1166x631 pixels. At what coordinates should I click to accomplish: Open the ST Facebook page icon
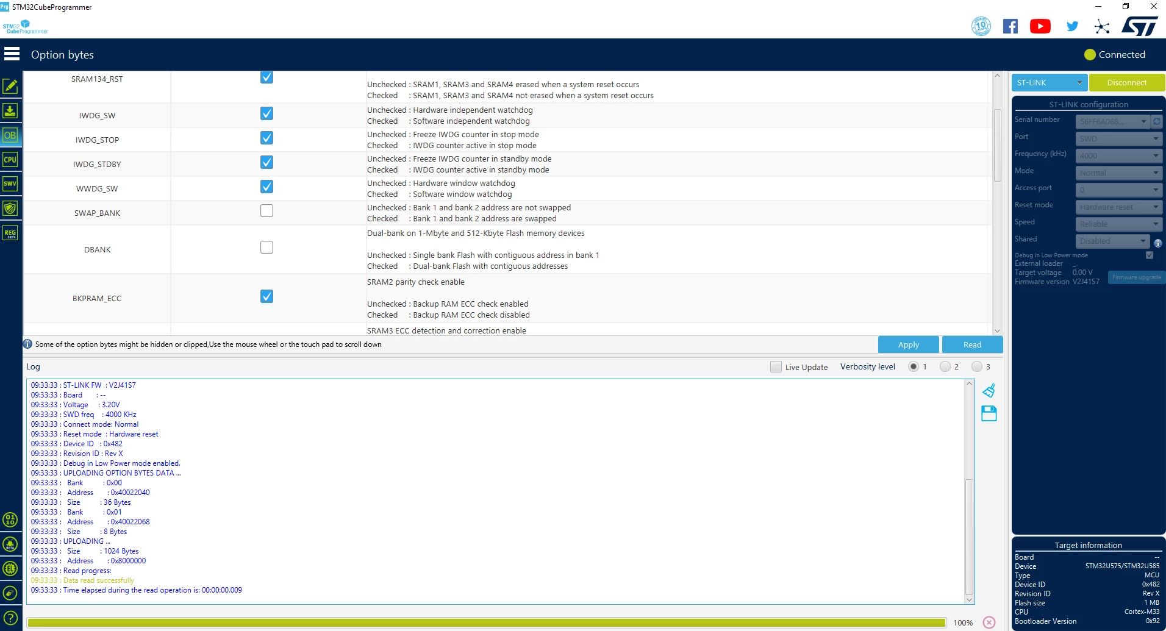tap(1010, 26)
